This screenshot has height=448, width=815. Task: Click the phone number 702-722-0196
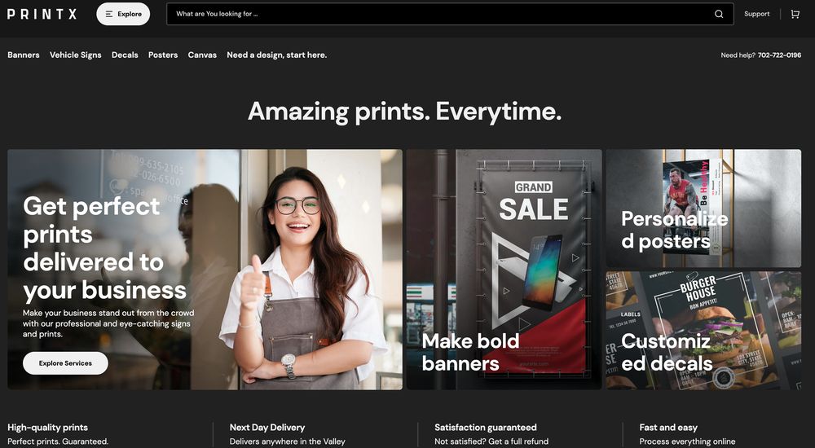click(779, 55)
